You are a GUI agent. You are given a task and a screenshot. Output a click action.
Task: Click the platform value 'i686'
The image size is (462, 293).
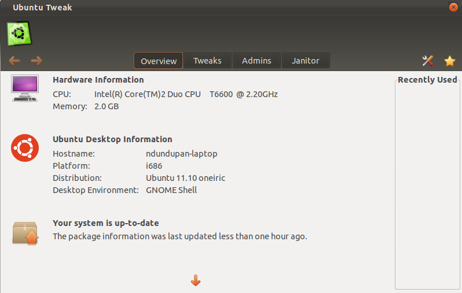(x=154, y=166)
